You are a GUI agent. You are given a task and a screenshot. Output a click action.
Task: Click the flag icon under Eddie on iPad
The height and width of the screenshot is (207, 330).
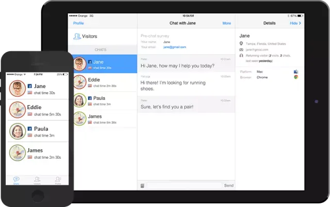click(90, 86)
